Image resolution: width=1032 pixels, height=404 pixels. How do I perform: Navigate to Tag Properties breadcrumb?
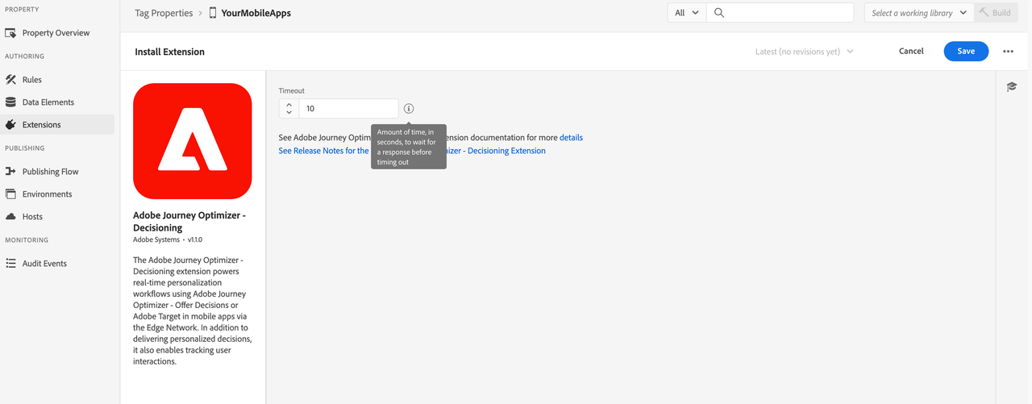(x=164, y=13)
